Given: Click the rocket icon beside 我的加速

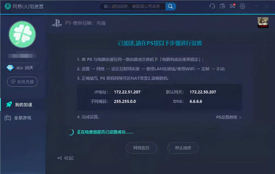Looking at the screenshot, I should pos(9,104).
